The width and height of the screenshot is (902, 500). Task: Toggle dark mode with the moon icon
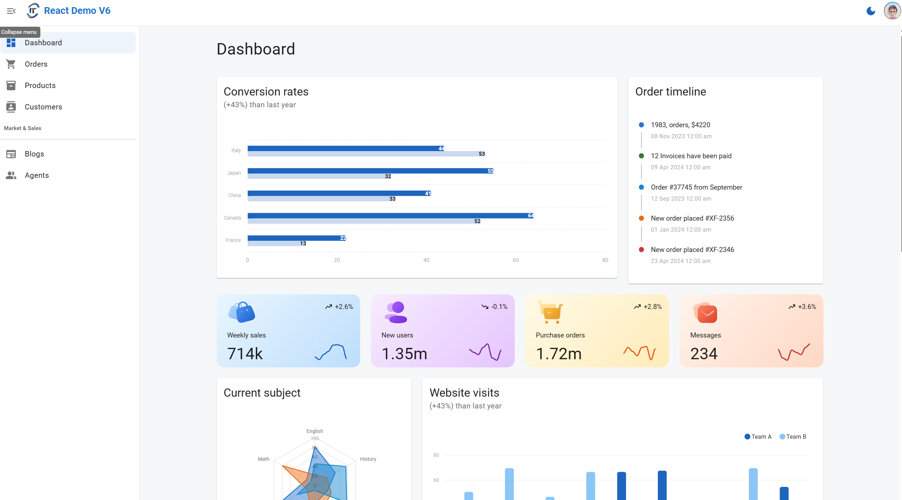point(871,11)
